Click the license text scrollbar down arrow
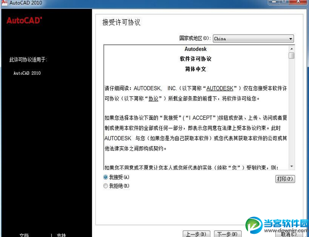Image resolution: width=309 pixels, height=237 pixels. tap(292, 167)
